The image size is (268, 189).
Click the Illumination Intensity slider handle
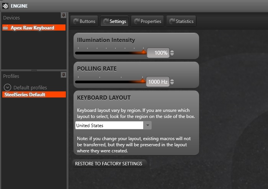[x=144, y=52]
